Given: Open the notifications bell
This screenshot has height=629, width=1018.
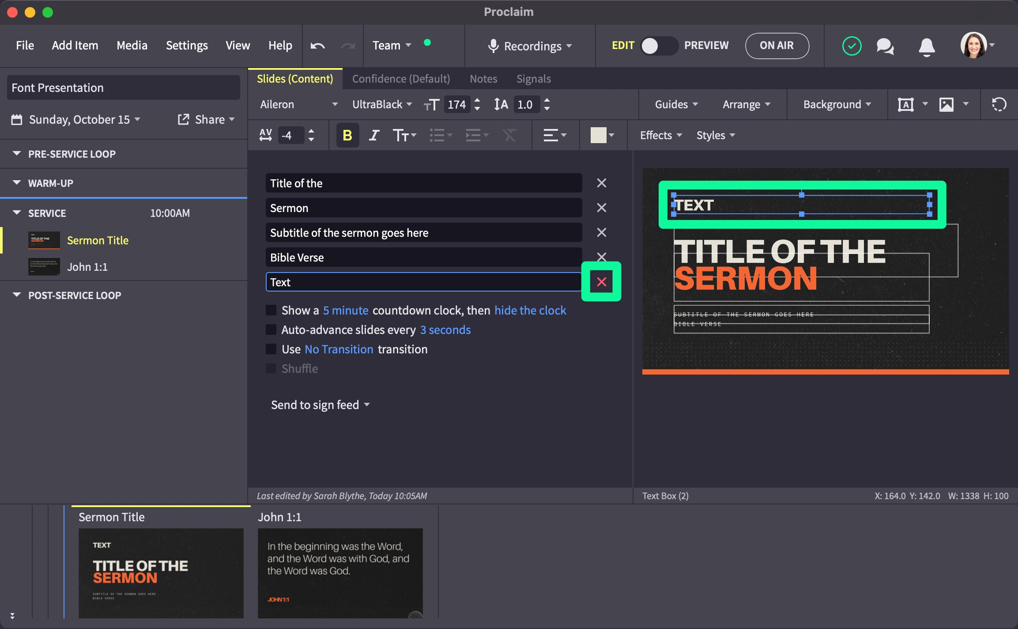Looking at the screenshot, I should coord(927,46).
